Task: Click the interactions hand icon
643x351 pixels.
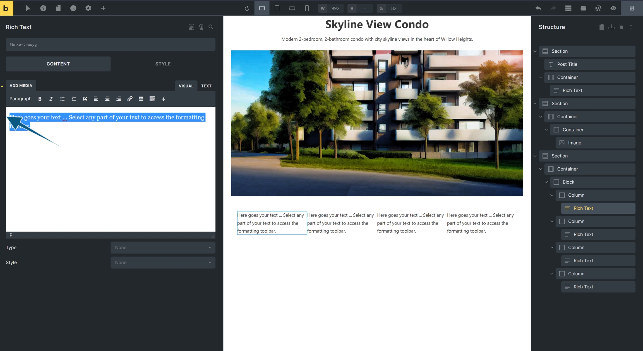Action: (201, 27)
